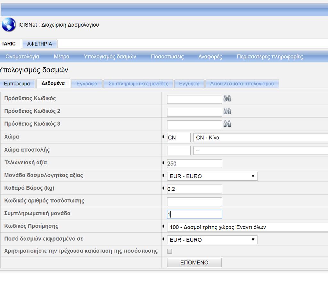The image size is (328, 282).
Task: Click the Χώρα code field containing CN
Action: pos(179,138)
